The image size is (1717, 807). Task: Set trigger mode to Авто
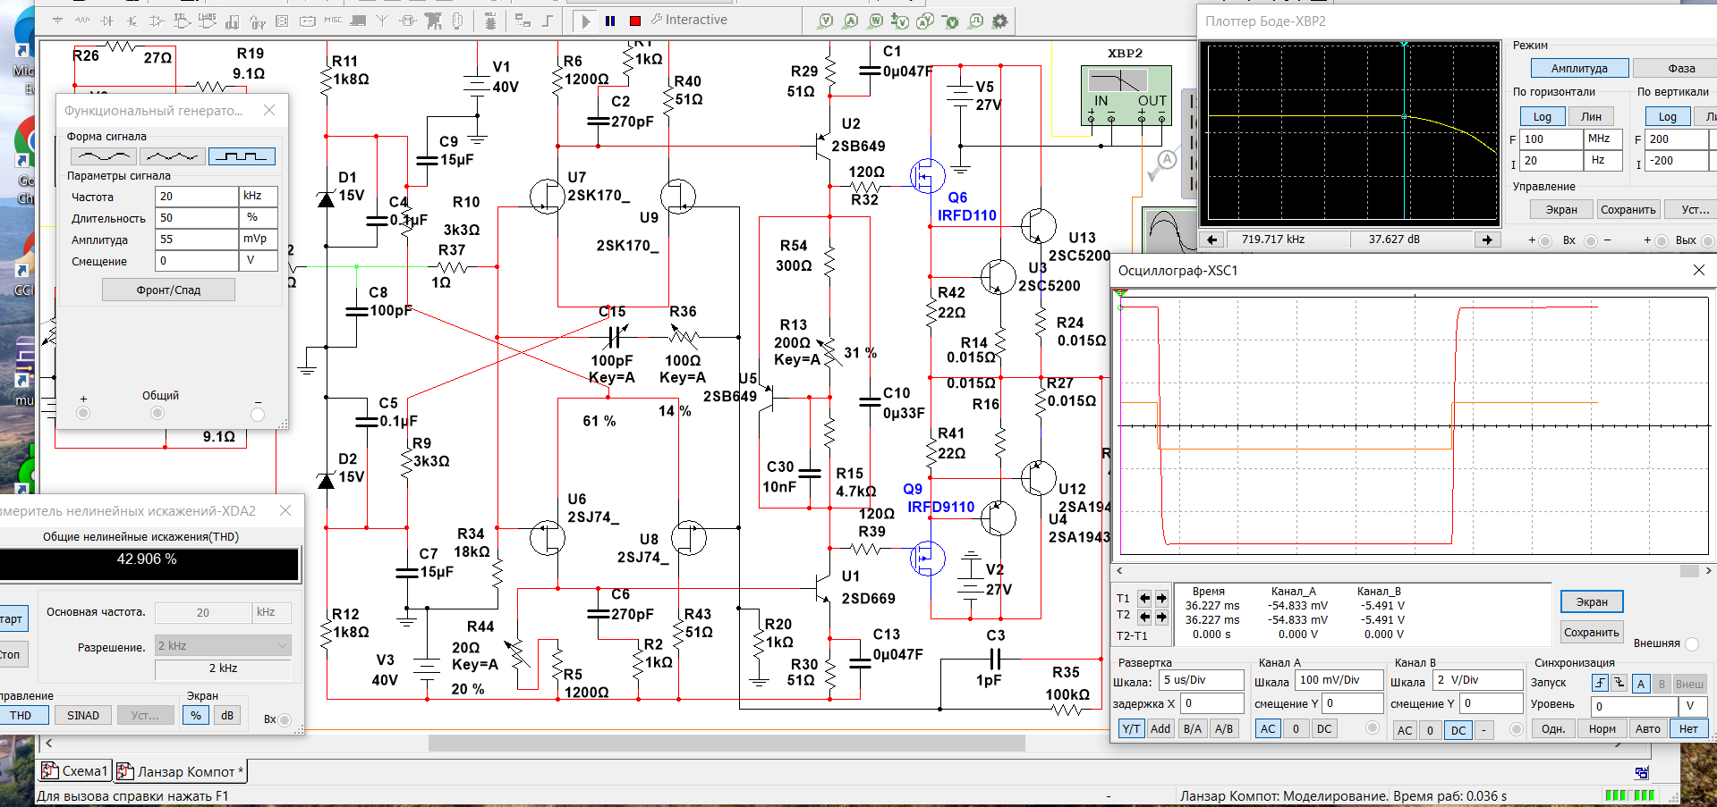1648,729
